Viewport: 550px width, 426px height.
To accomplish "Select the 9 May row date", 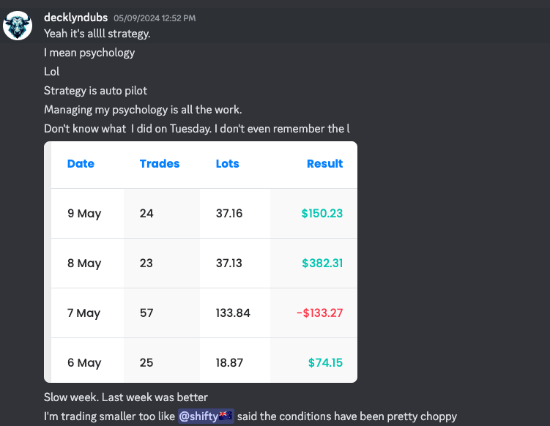I will (x=84, y=214).
